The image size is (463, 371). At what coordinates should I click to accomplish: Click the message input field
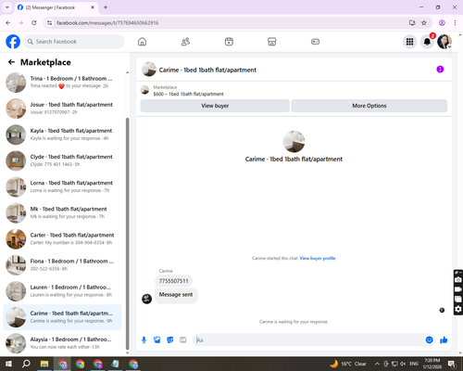[308, 340]
